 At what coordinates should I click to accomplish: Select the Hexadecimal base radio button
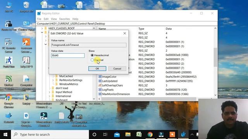(x=92, y=55)
